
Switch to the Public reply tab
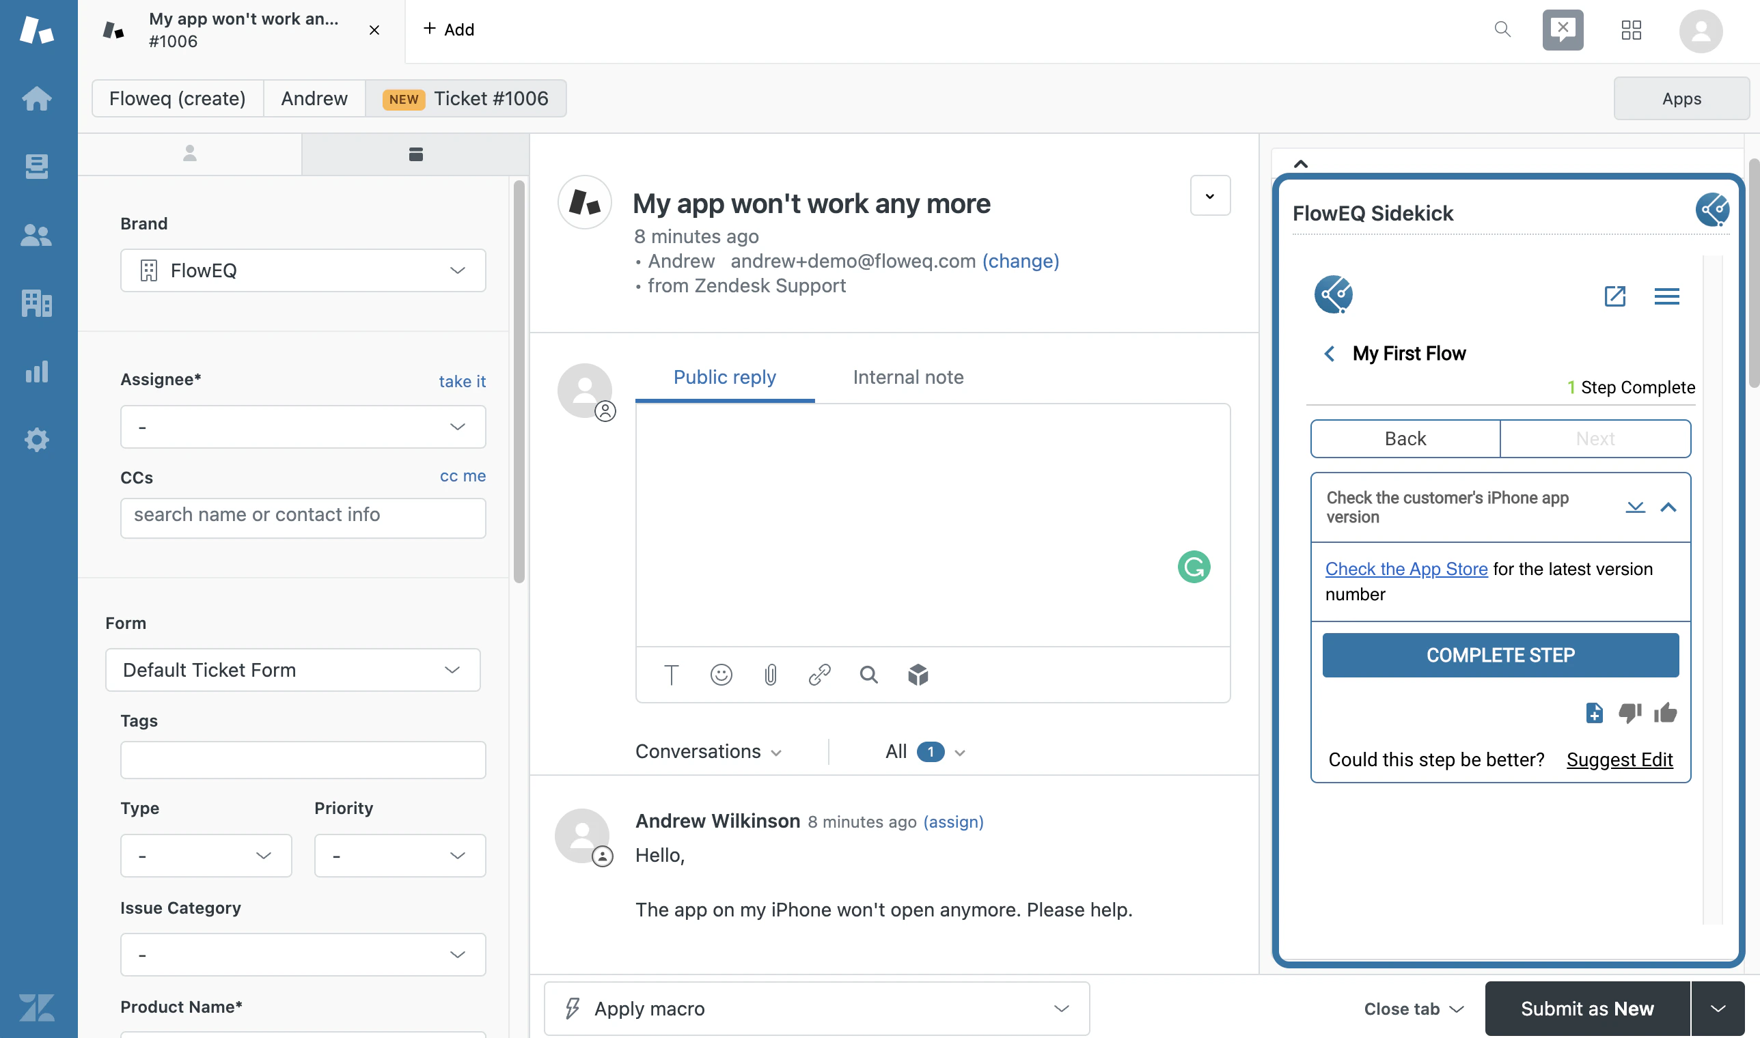coord(724,378)
